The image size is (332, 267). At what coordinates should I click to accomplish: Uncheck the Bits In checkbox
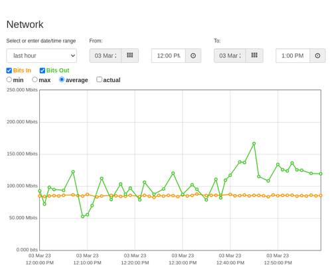9,70
